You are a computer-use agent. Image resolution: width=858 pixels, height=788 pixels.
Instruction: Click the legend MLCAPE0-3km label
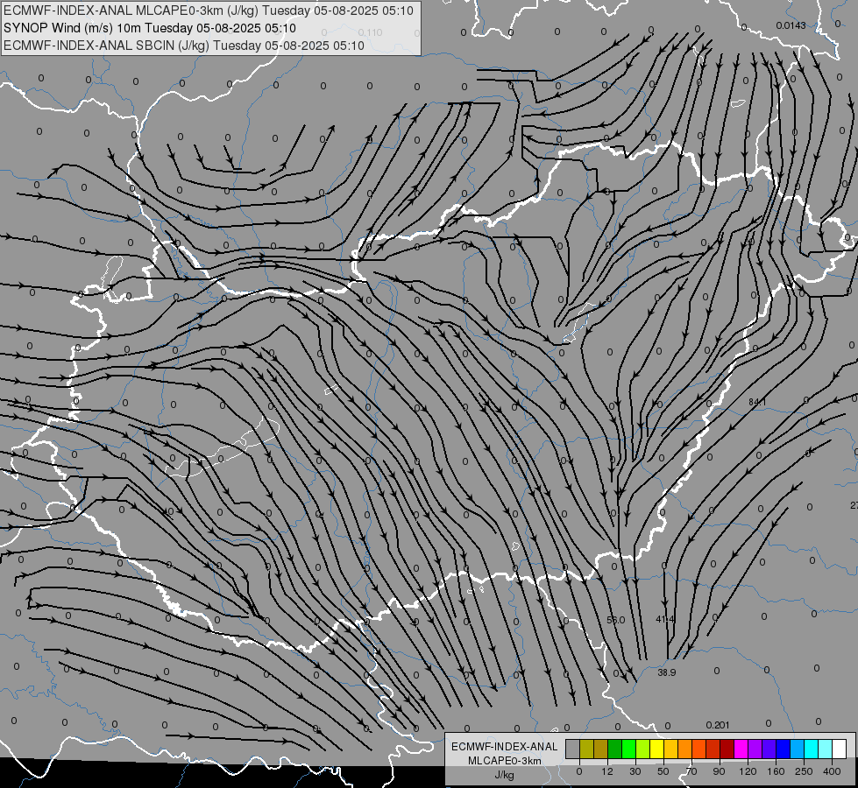[x=505, y=761]
